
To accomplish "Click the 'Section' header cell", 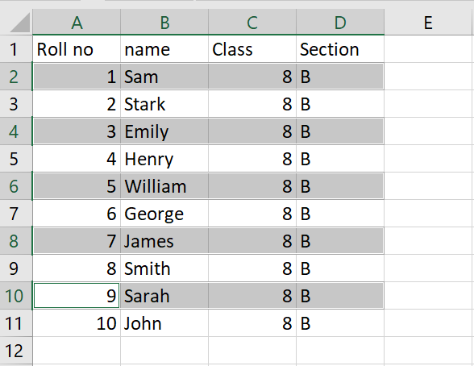I will (340, 49).
